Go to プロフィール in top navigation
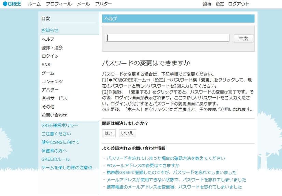Viewport: 282px width, 196px height. point(59,4)
